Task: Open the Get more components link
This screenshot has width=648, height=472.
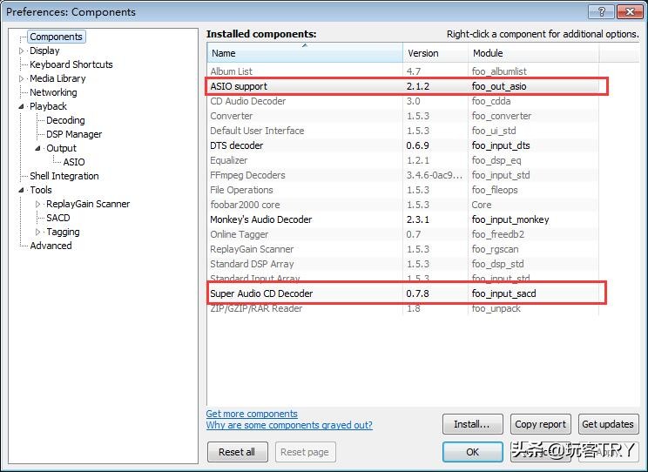Action: 252,414
